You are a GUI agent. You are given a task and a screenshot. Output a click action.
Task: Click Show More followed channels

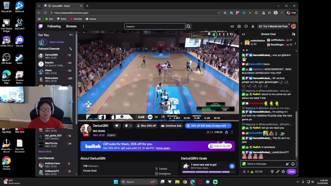click(45, 152)
